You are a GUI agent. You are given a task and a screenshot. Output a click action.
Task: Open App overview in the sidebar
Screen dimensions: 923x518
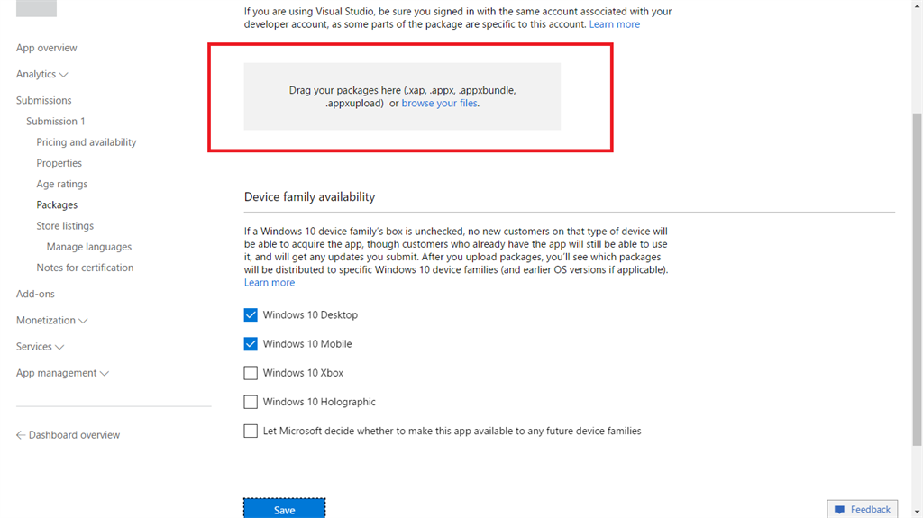47,48
